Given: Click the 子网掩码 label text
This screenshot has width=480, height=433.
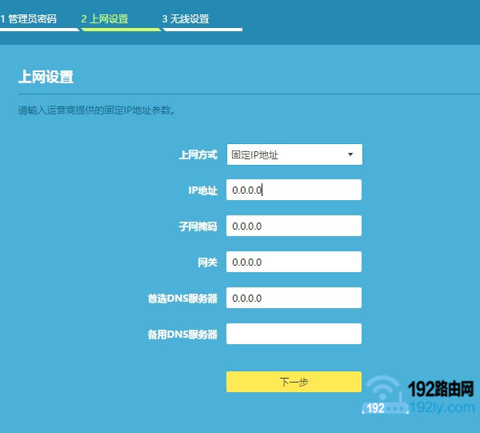Looking at the screenshot, I should tap(198, 227).
